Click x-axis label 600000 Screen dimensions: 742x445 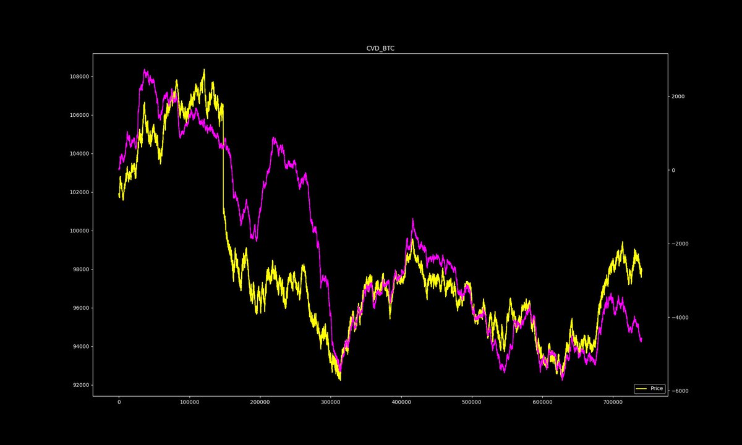[x=542, y=402]
